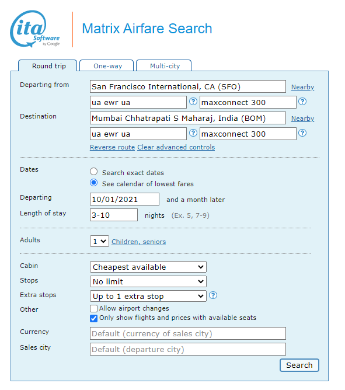Click Clear advanced controls link
Image resolution: width=345 pixels, height=390 pixels.
pyautogui.click(x=176, y=147)
